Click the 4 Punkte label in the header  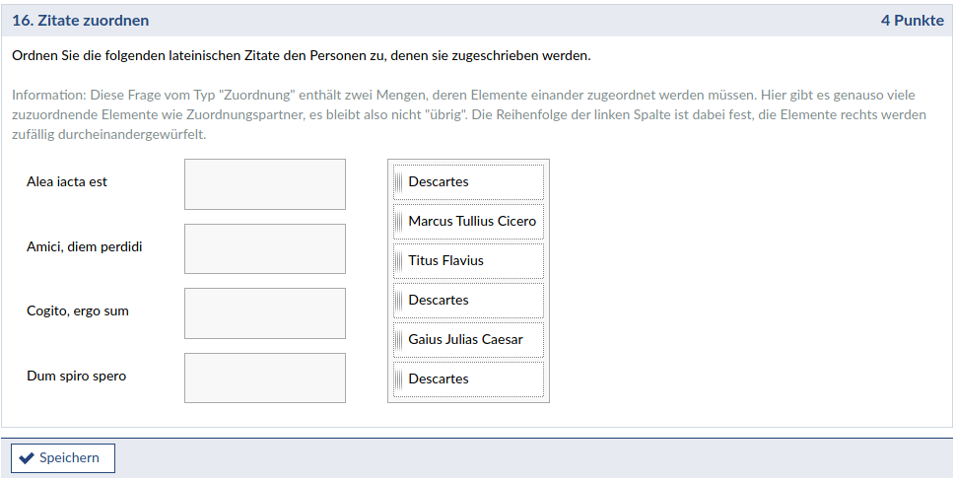[x=912, y=21]
